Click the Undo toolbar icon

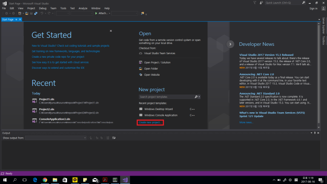42,13
